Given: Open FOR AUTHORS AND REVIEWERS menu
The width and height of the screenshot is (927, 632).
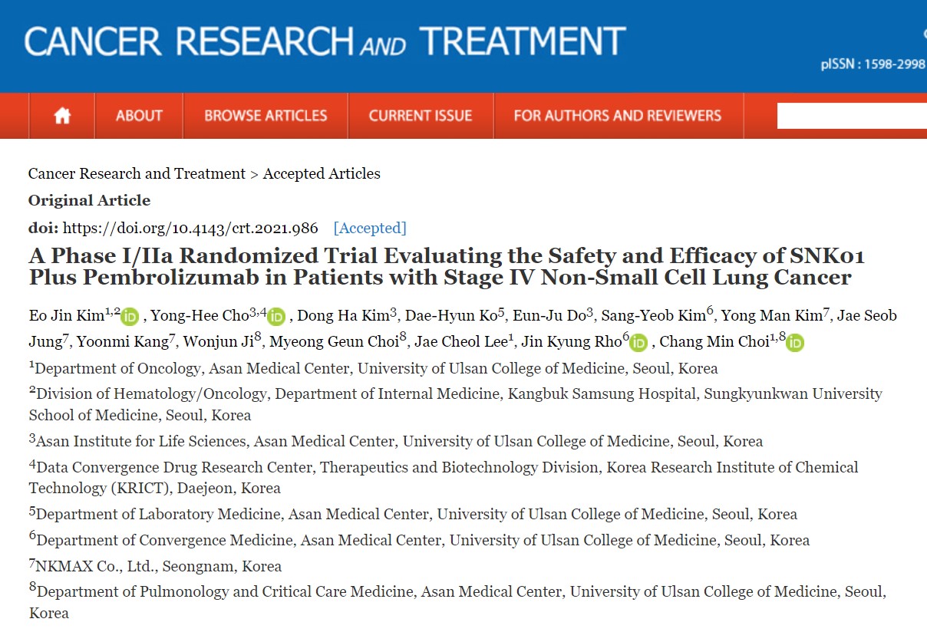Looking at the screenshot, I should 618,116.
